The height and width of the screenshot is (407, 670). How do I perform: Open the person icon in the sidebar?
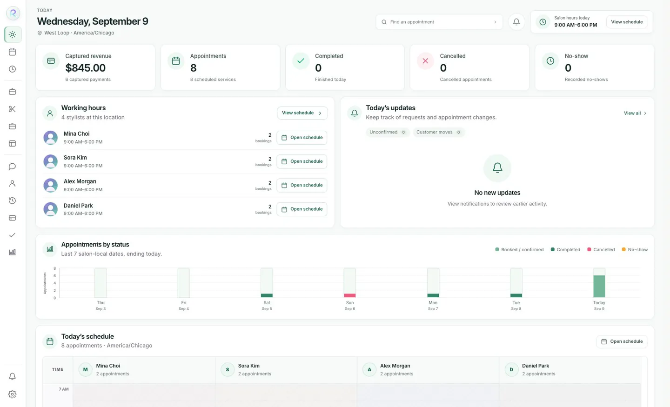click(x=13, y=183)
